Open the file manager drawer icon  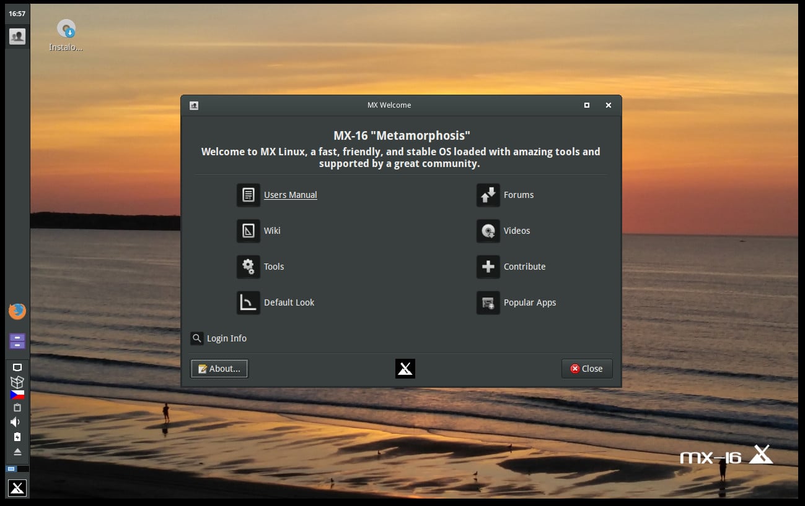(x=17, y=341)
